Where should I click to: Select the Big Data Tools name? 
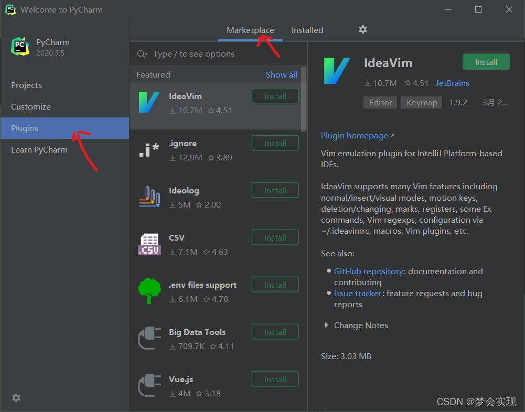[x=197, y=332]
